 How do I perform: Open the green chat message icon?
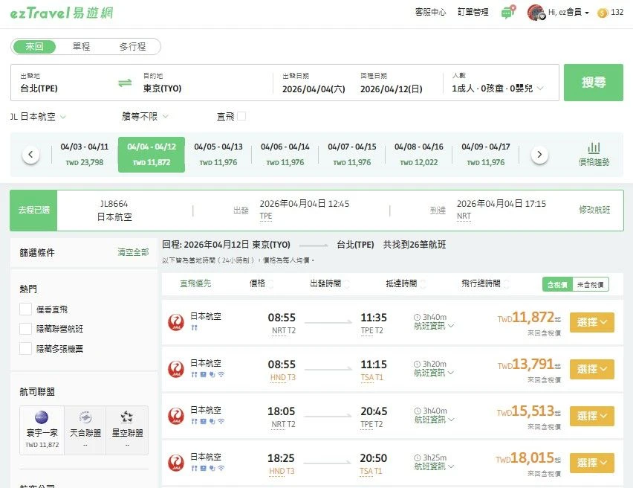tap(507, 13)
